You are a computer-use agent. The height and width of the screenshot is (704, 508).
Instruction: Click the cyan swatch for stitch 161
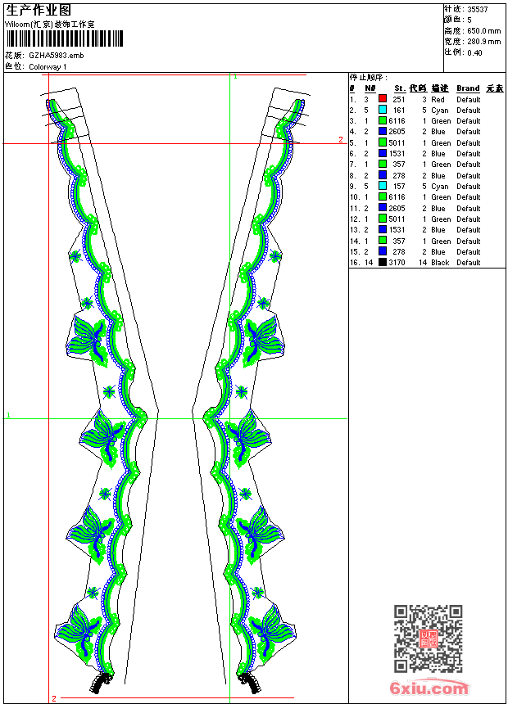click(383, 110)
